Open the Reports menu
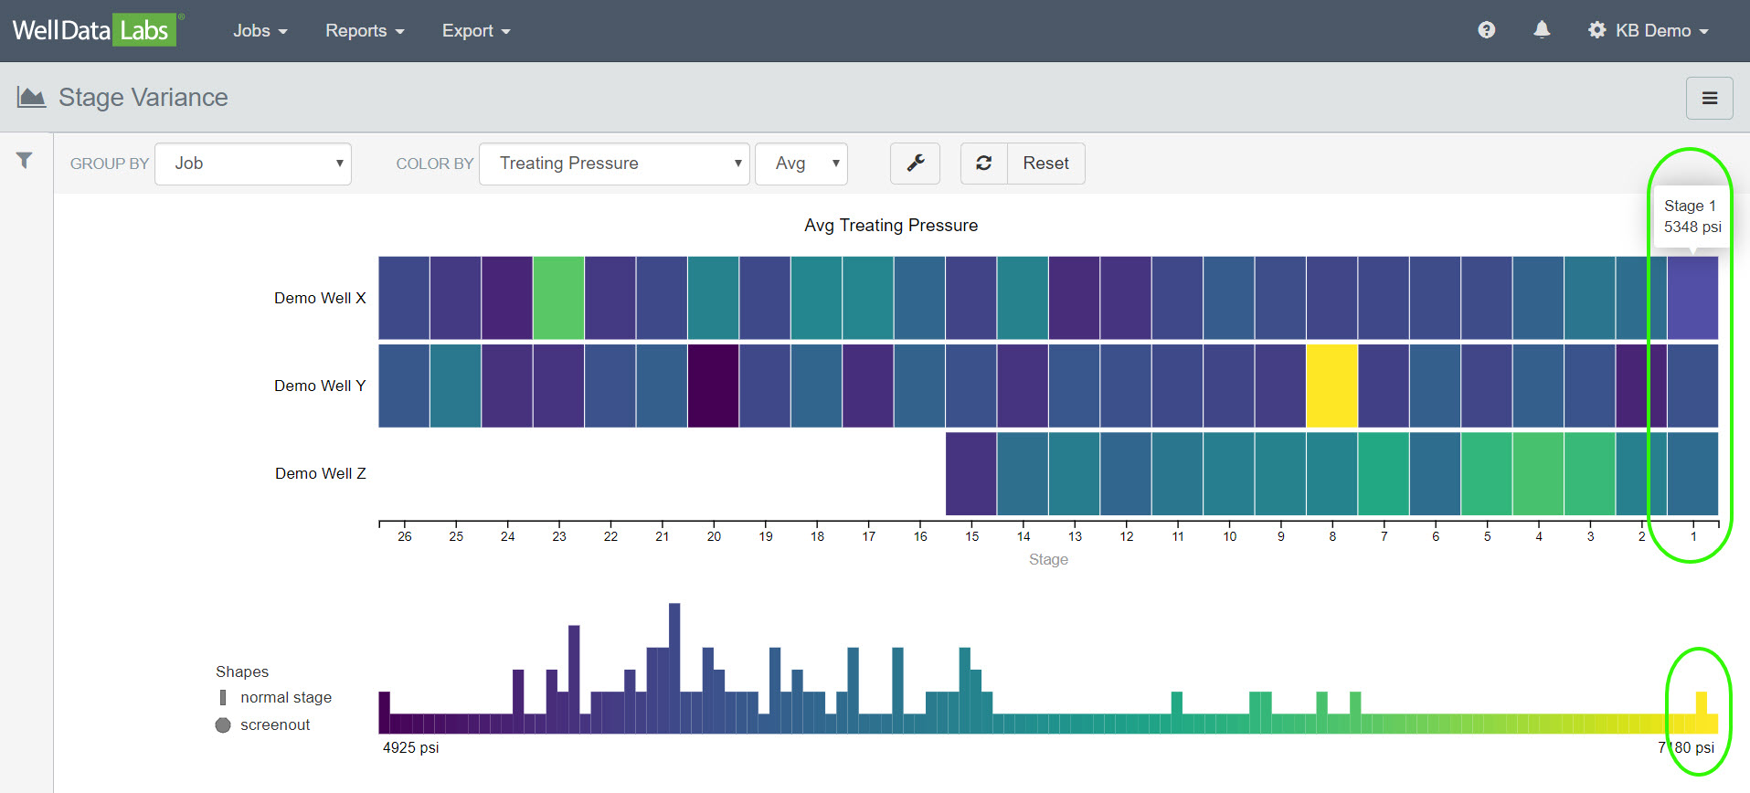This screenshot has height=793, width=1750. [x=364, y=31]
